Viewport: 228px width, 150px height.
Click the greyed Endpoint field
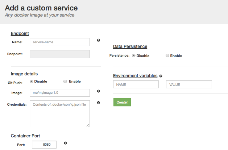pyautogui.click(x=60, y=54)
